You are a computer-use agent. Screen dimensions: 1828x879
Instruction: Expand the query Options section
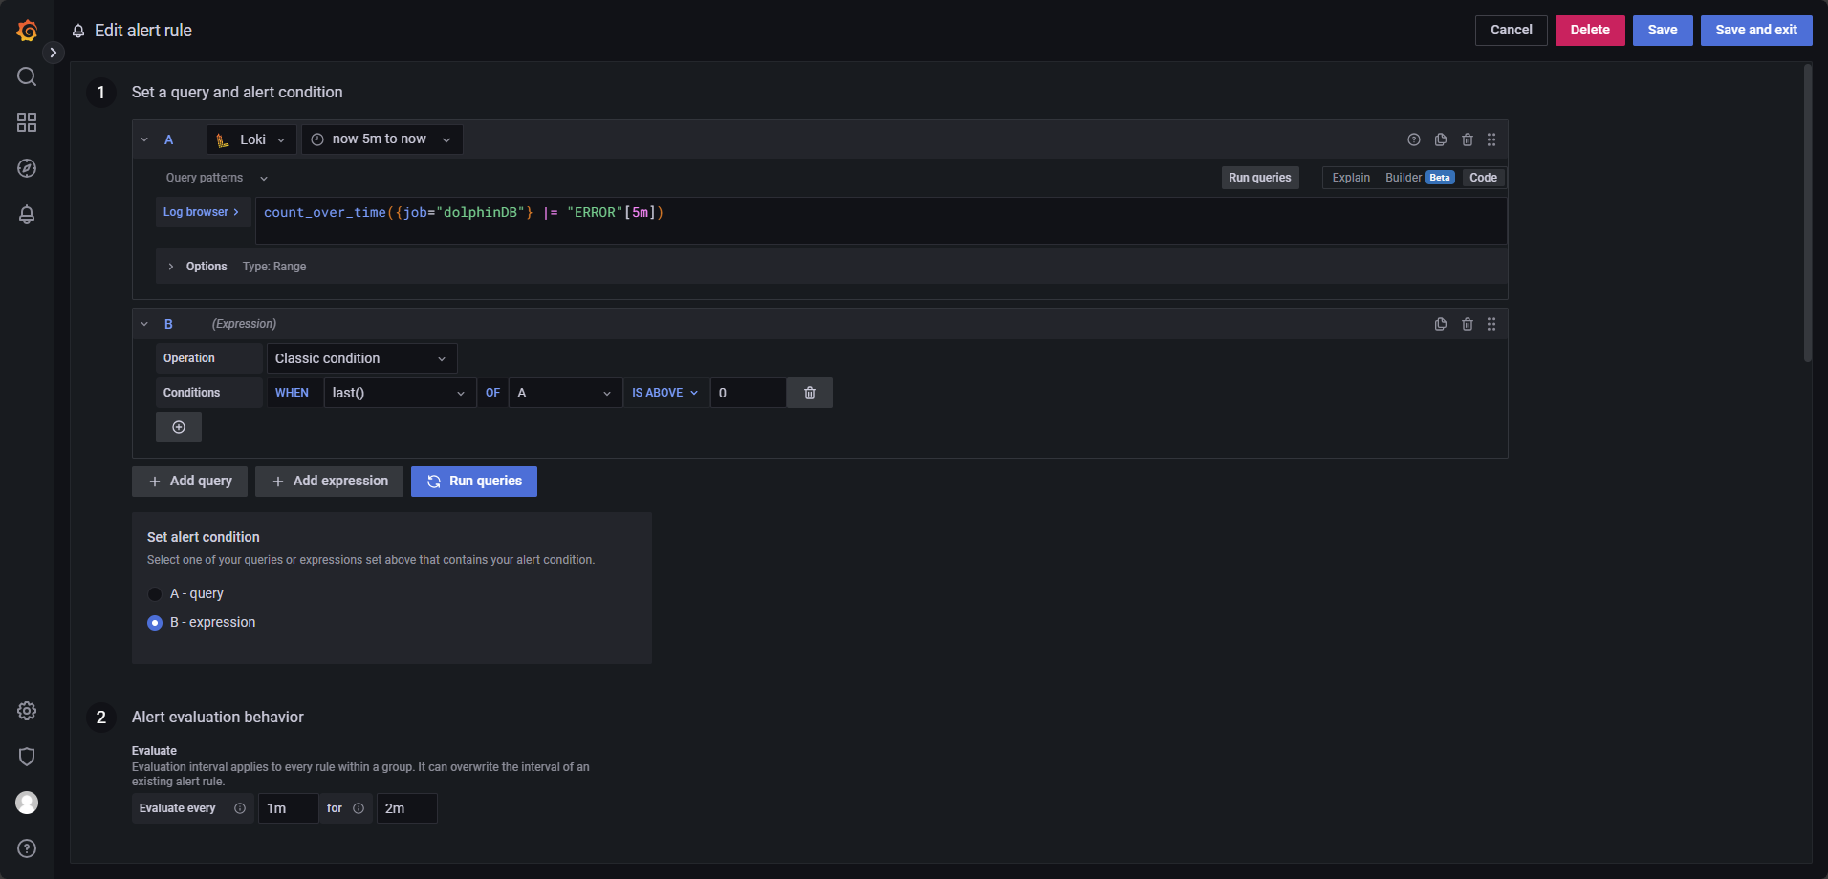172,267
